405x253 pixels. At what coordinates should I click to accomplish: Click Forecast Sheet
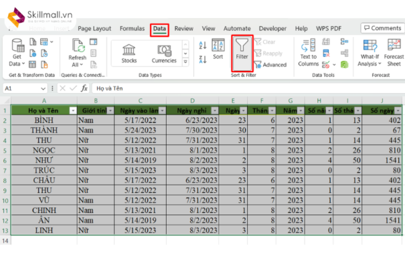[394, 53]
